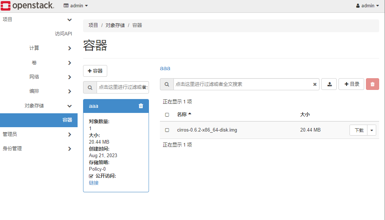
Task: Click the cirros-0.6.2-x86_64-disk.img file name
Action: pos(207,130)
